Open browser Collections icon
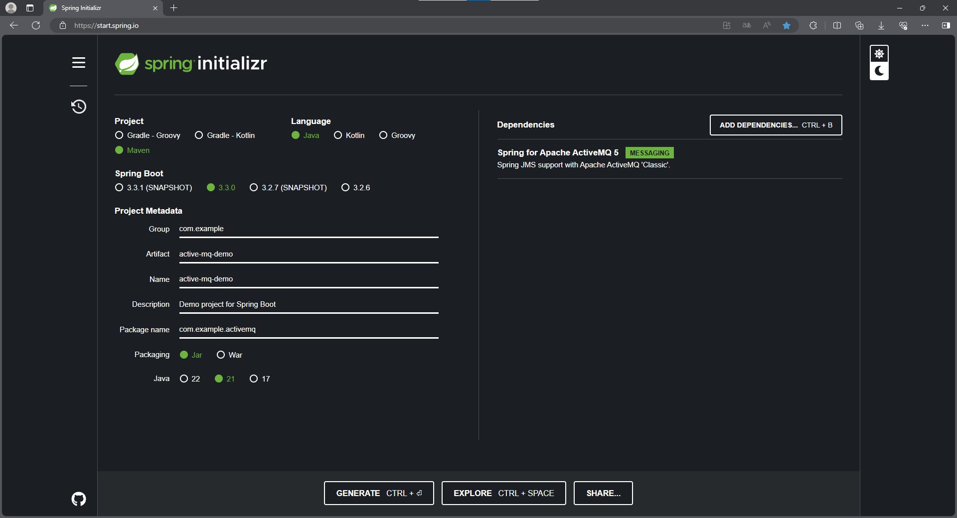The image size is (957, 518). [859, 25]
